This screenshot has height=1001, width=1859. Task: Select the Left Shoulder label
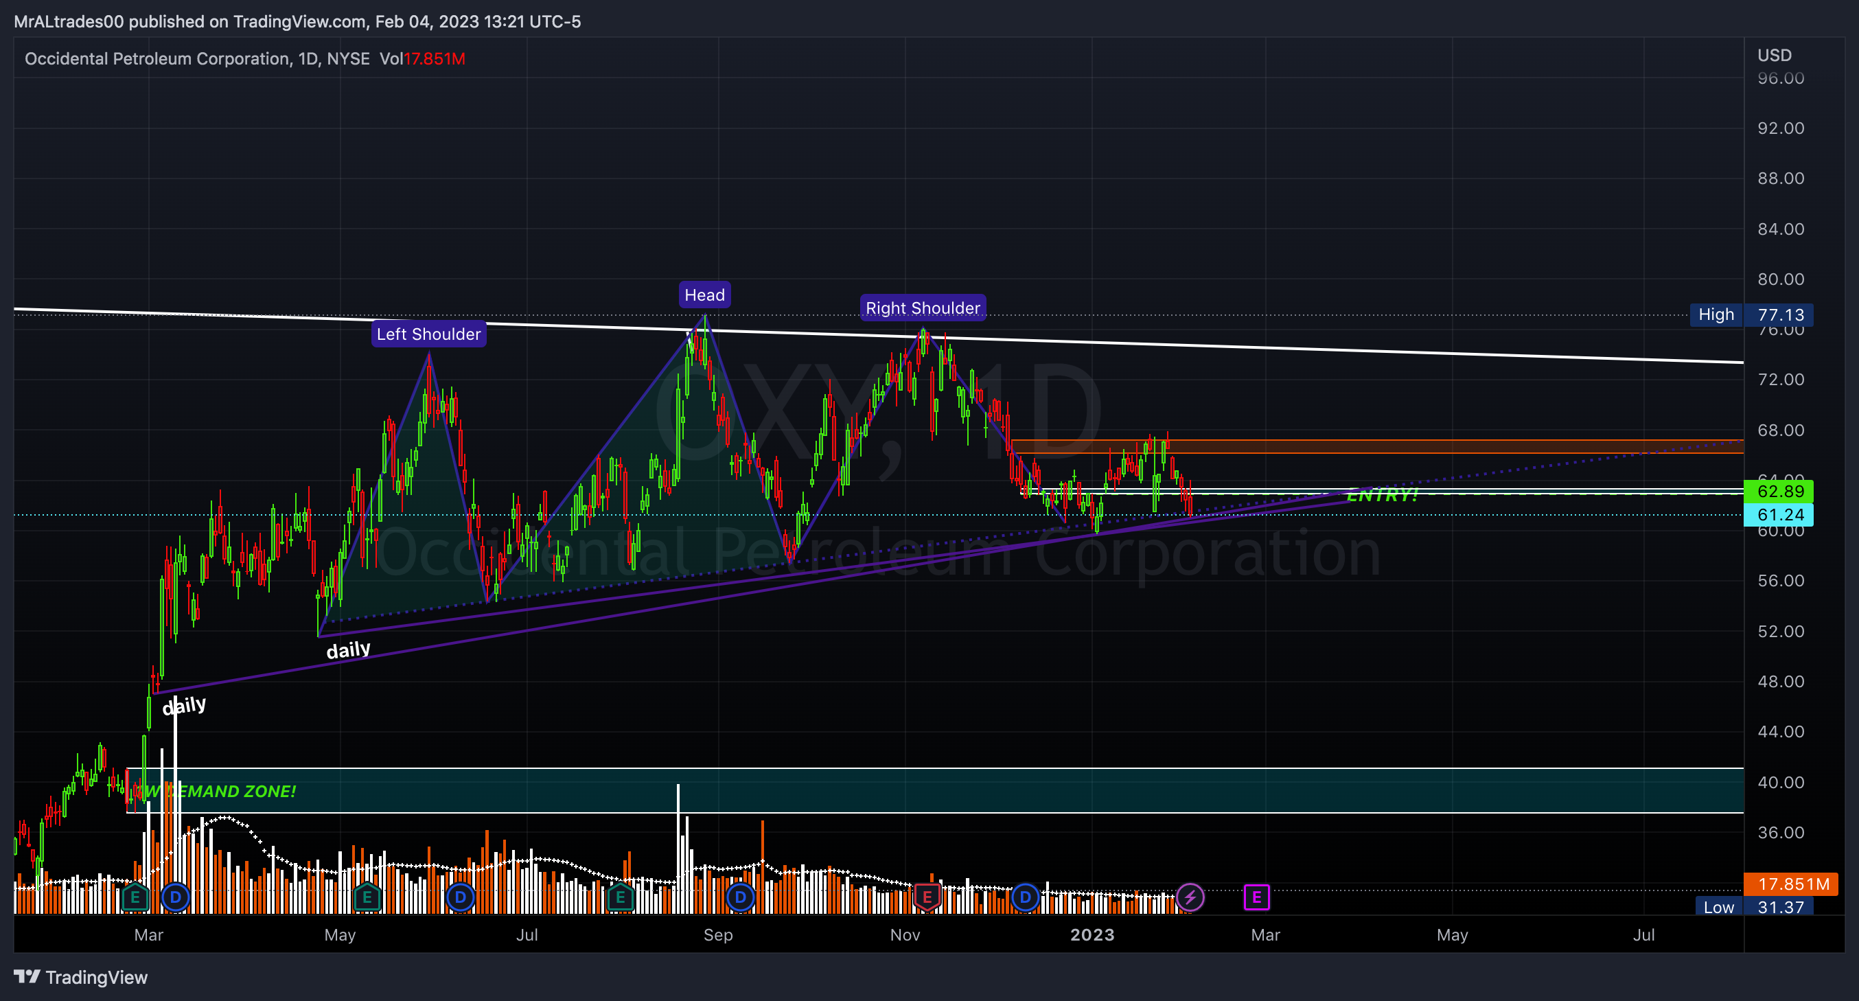pos(428,334)
